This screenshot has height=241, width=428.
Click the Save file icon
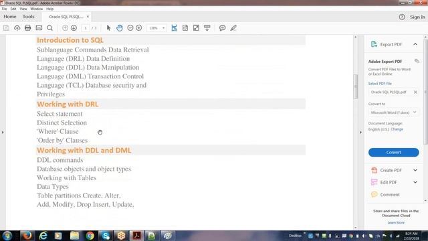tap(6, 28)
